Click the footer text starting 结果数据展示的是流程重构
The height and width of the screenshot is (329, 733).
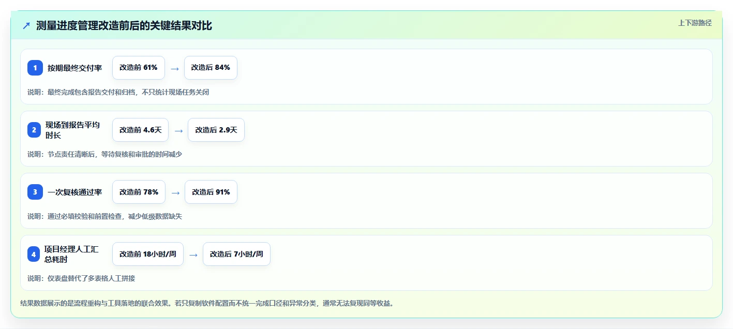pyautogui.click(x=207, y=303)
